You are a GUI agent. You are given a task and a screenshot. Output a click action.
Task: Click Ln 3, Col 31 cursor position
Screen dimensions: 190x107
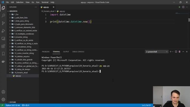click(146, 105)
